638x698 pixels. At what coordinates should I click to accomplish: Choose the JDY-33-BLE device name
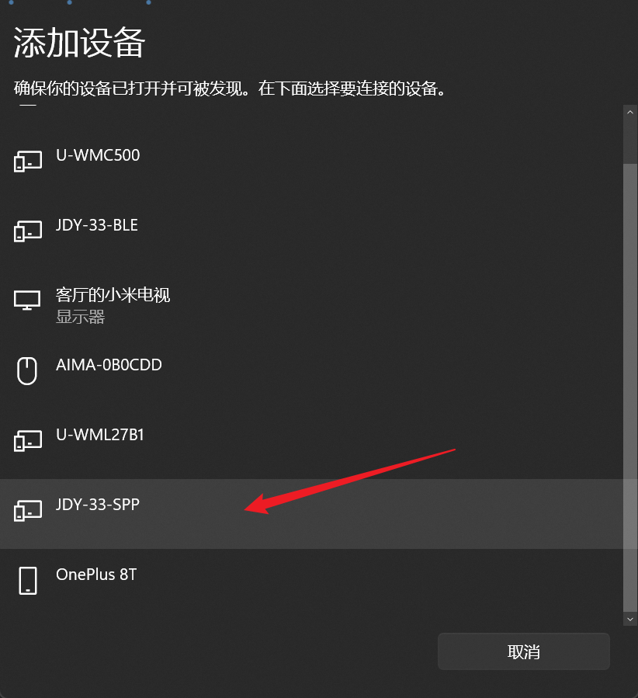[96, 225]
